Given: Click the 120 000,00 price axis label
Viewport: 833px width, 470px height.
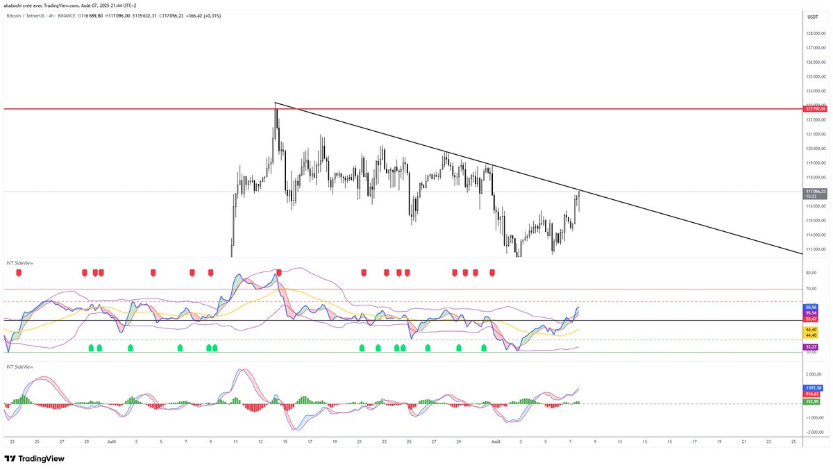Looking at the screenshot, I should pyautogui.click(x=815, y=149).
